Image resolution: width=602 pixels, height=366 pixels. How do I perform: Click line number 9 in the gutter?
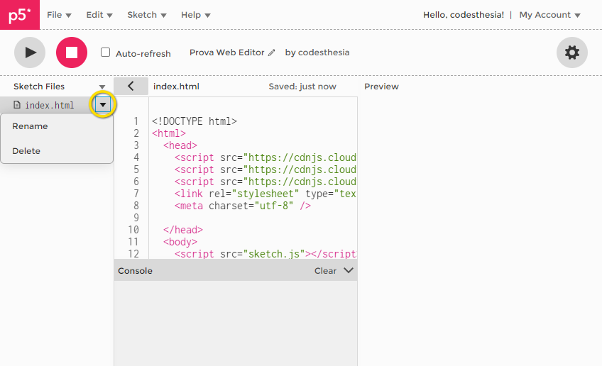point(136,218)
